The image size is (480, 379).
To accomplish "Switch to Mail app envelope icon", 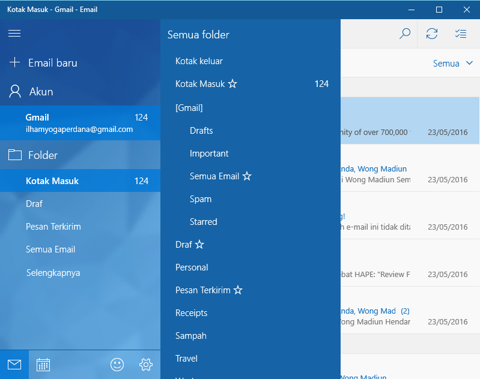I will pos(14,365).
